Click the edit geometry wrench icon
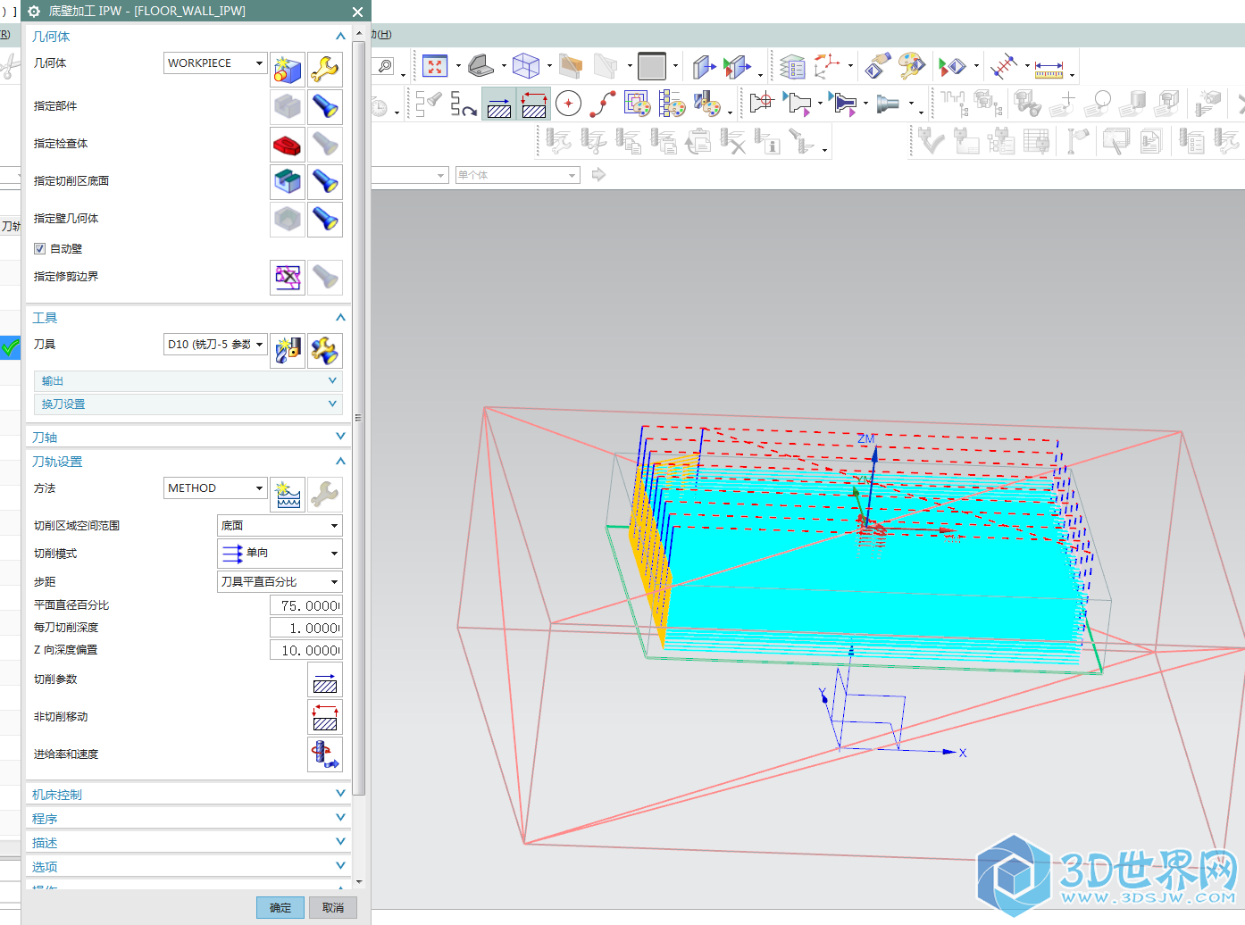Screen dimensions: 1245x925 [325, 69]
